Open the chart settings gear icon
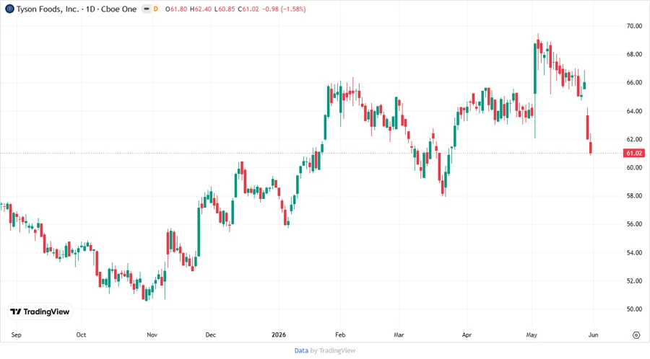This screenshot has height=359, width=650. [636, 335]
